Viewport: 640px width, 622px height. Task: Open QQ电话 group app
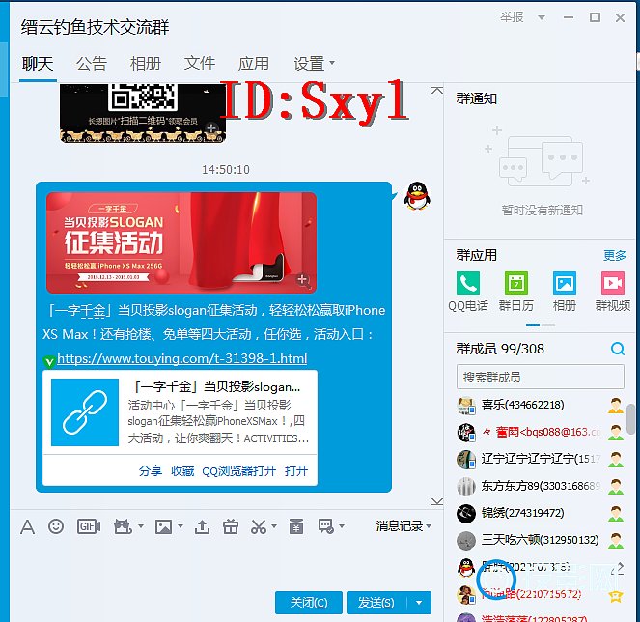point(468,292)
